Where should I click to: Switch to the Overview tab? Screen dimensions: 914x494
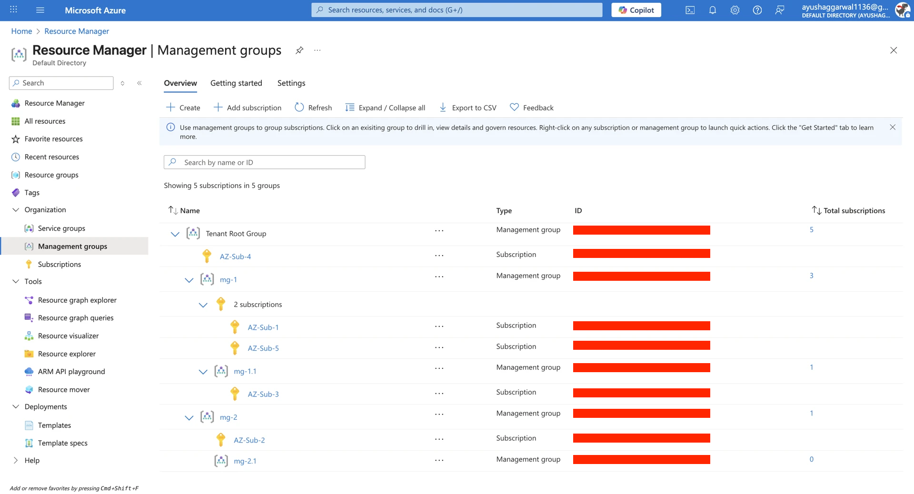180,83
